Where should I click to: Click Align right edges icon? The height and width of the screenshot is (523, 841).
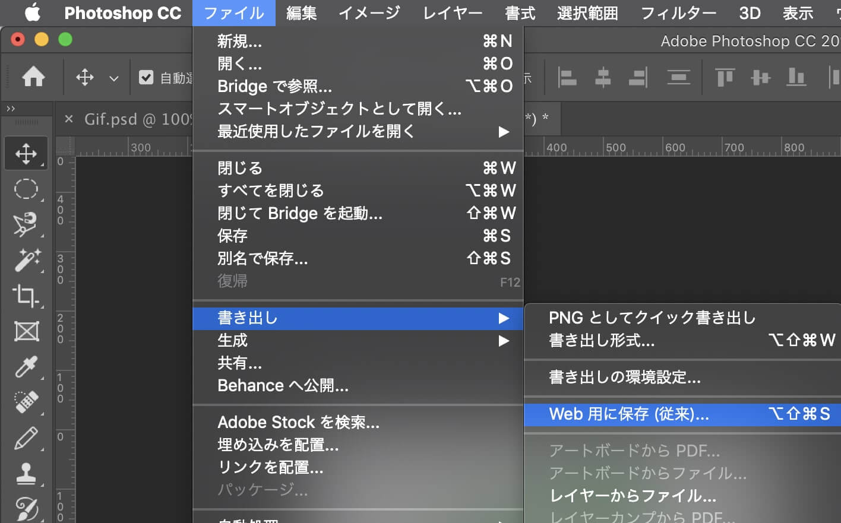(x=638, y=77)
